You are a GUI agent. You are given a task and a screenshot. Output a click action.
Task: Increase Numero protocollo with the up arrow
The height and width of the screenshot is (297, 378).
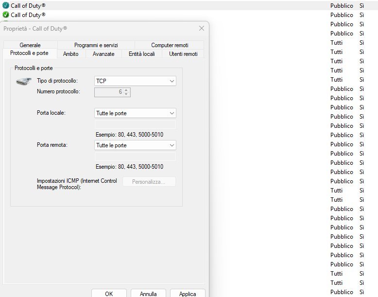click(126, 90)
